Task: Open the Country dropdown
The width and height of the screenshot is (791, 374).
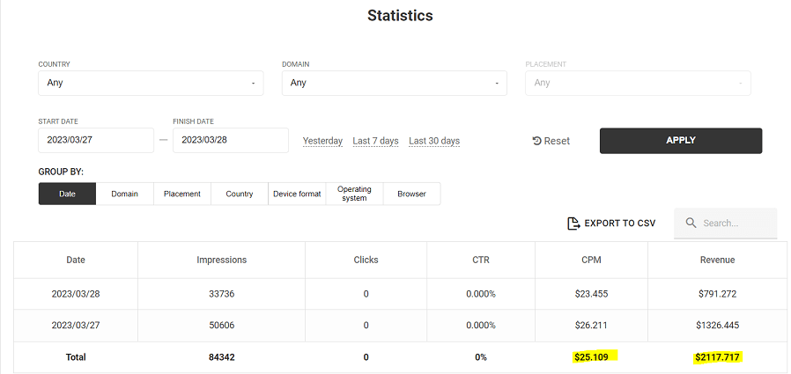Action: [151, 83]
